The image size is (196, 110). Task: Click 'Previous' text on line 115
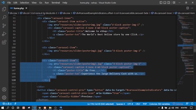click(87, 97)
